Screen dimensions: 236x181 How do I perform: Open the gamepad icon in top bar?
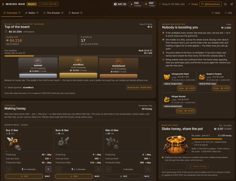[225, 4]
